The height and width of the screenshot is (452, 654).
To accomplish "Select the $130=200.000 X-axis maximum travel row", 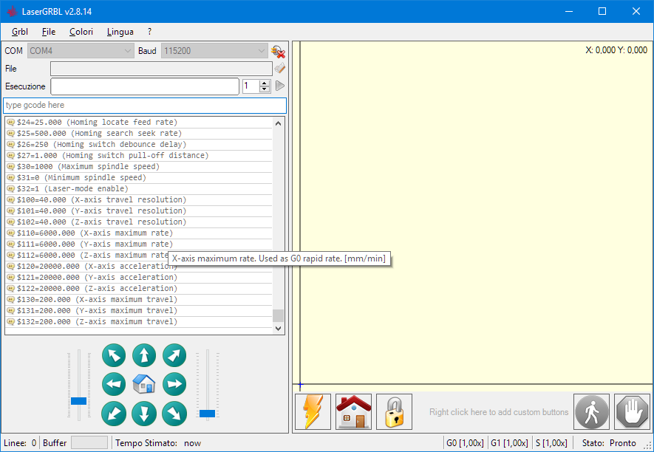I will (x=139, y=299).
